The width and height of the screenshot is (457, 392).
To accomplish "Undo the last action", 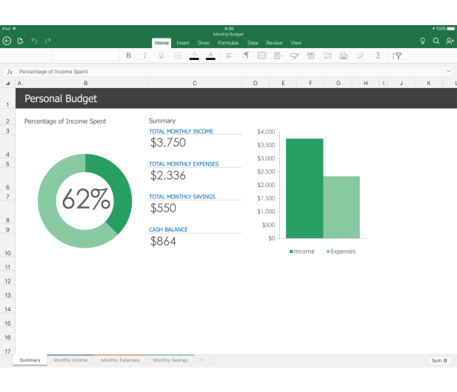I will coord(34,41).
